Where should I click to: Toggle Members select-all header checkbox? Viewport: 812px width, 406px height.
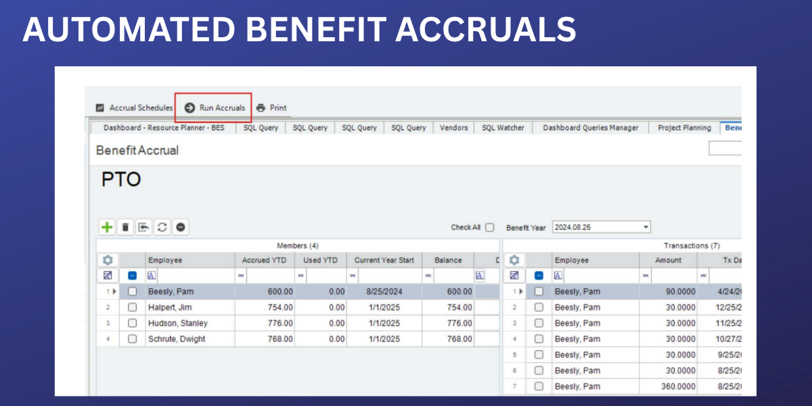pos(133,275)
